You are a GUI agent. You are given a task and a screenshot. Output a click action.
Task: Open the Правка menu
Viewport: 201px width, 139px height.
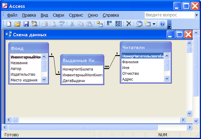[29, 15]
